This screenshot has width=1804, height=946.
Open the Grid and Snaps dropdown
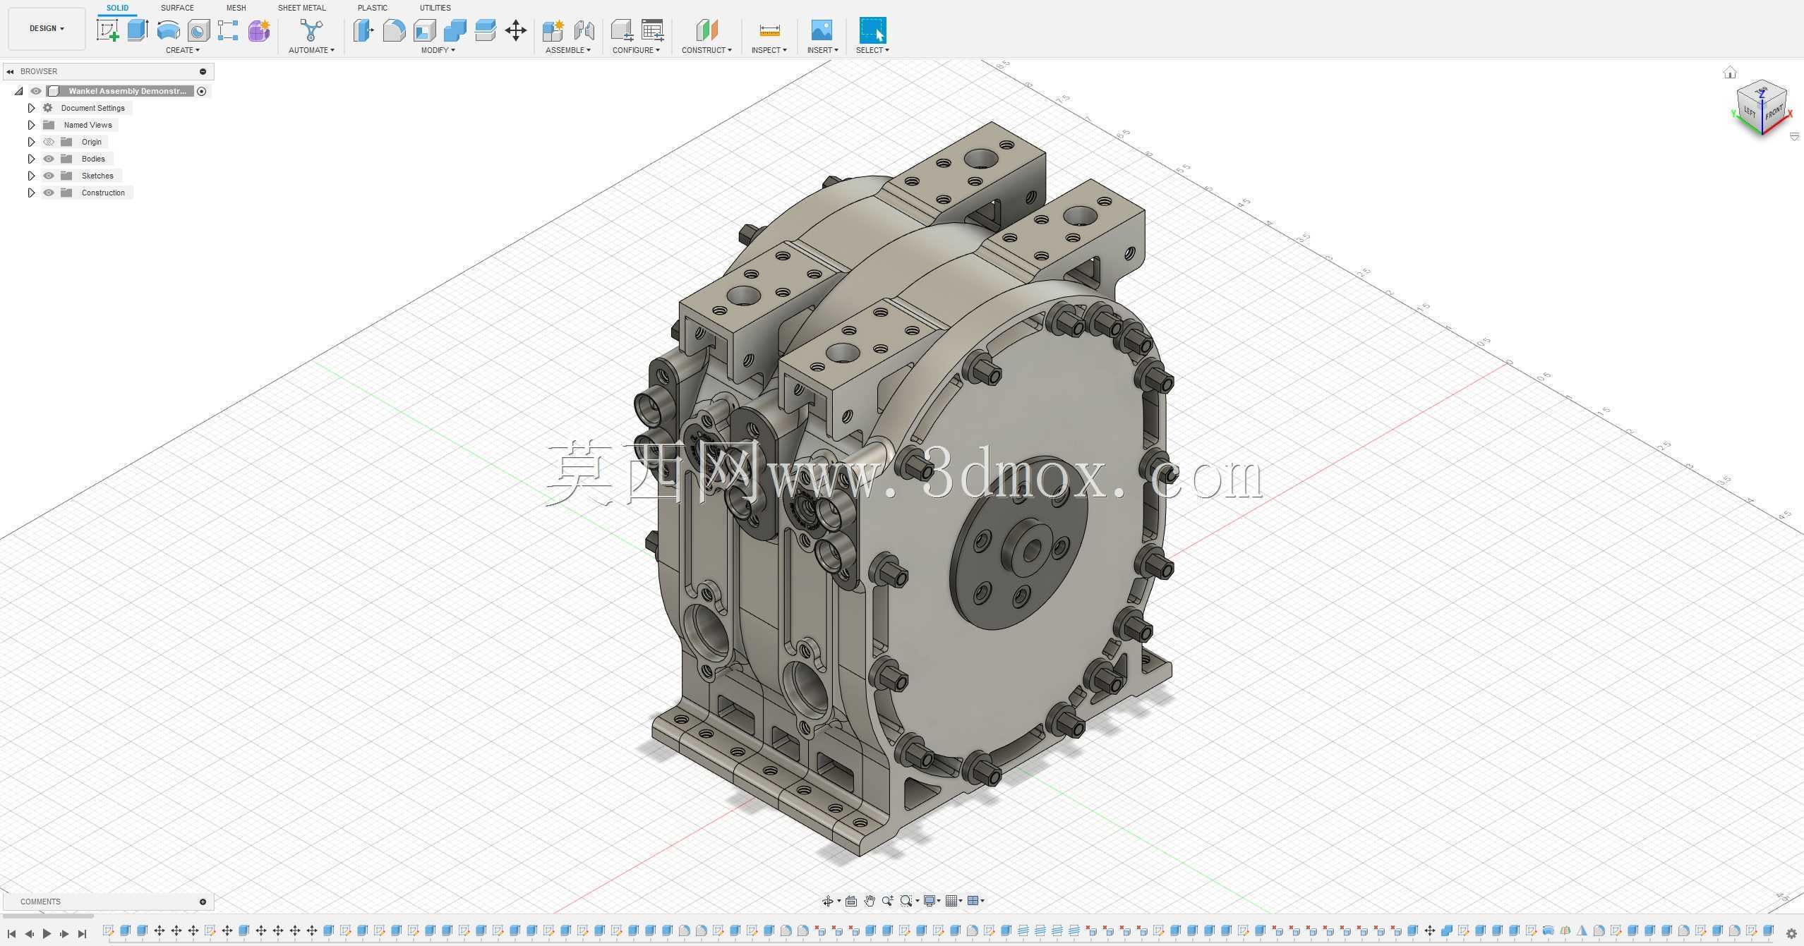click(954, 901)
